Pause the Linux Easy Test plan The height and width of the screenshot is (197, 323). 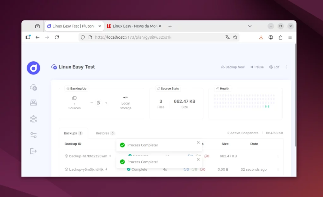pyautogui.click(x=257, y=67)
